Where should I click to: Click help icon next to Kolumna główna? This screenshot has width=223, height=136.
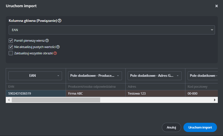[x=60, y=21]
